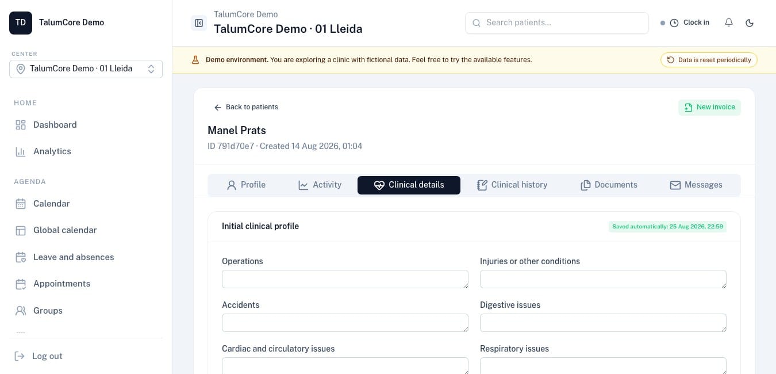Image resolution: width=776 pixels, height=374 pixels.
Task: Switch to the Clinical history tab
Action: [x=512, y=185]
